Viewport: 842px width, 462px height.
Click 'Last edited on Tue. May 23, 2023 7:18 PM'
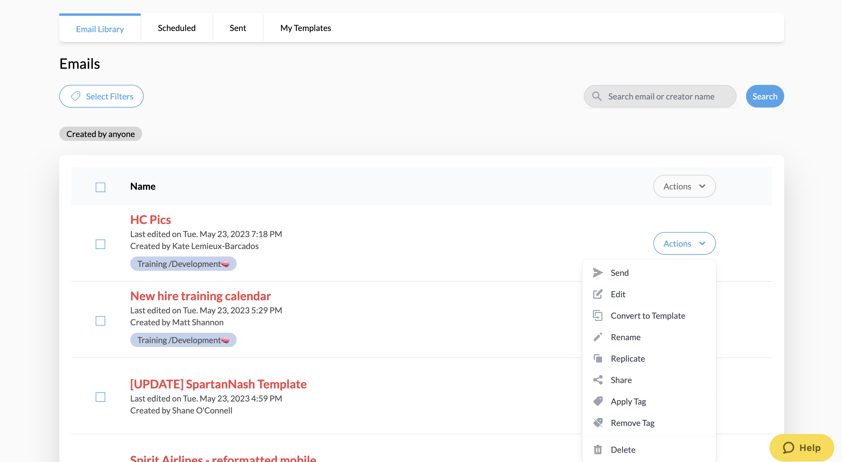206,234
